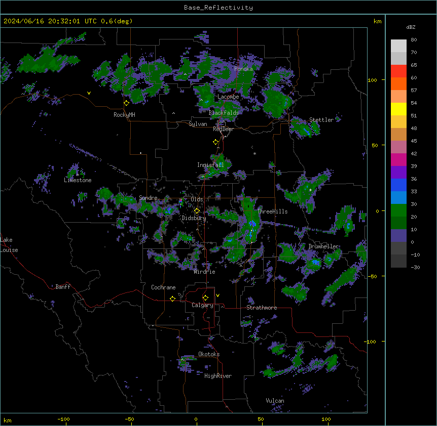
Task: Click the blue 36 dBZ legend swatch
Action: pyautogui.click(x=398, y=185)
